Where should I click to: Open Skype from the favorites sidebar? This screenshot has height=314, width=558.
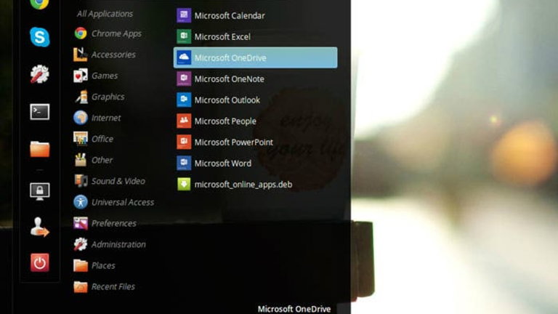(x=39, y=36)
